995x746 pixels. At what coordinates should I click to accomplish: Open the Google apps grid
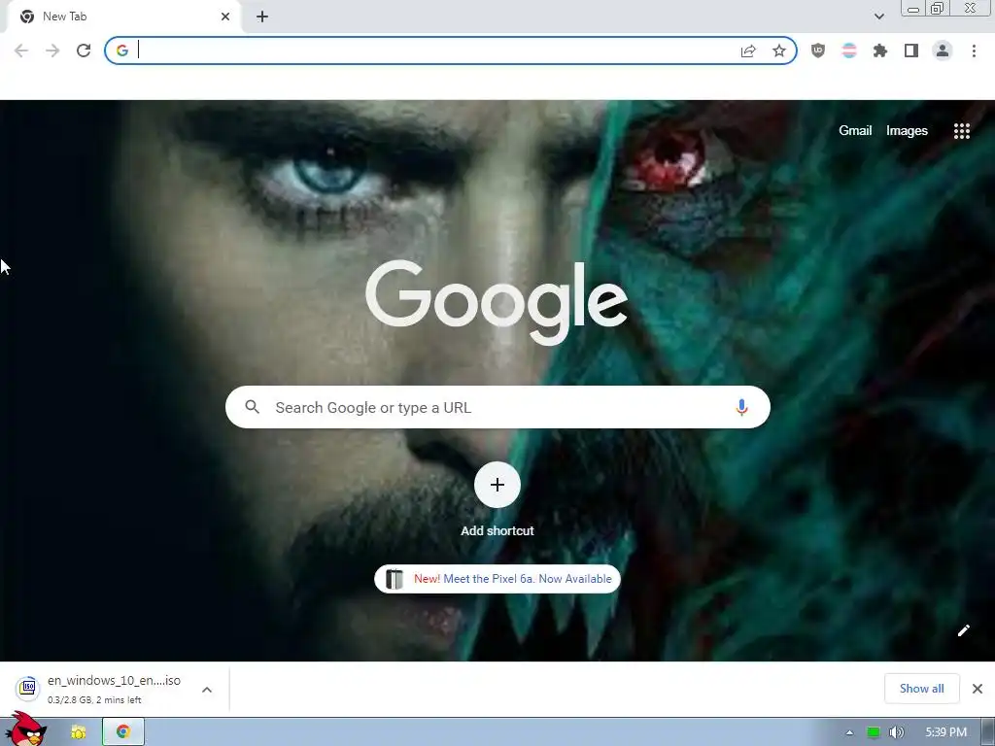coord(961,131)
